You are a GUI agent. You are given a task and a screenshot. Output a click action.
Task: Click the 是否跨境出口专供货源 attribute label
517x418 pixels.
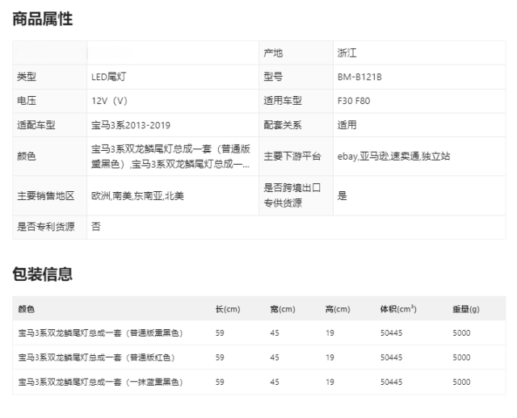tap(292, 195)
